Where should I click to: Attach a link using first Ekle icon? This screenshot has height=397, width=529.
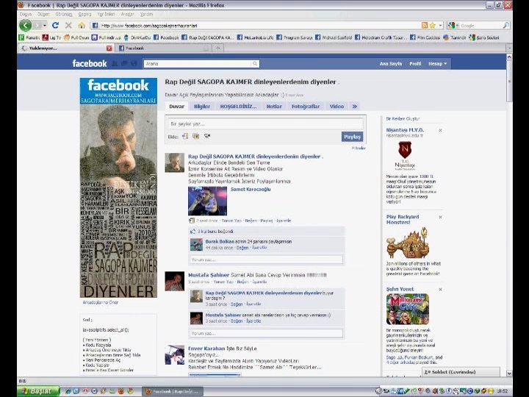pos(185,137)
